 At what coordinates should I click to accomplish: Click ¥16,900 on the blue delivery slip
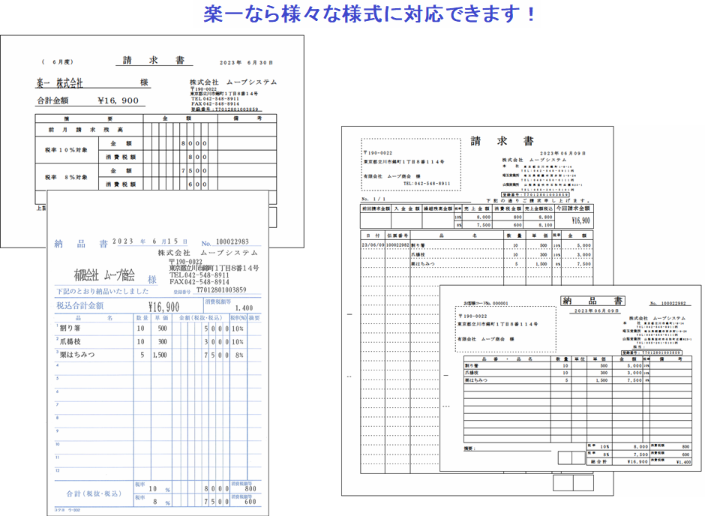coord(163,307)
